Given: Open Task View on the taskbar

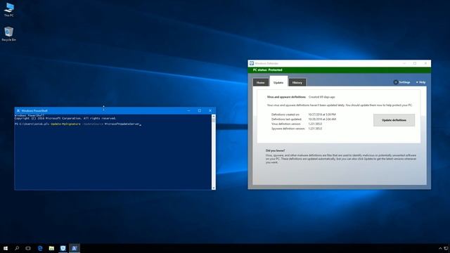Looking at the screenshot, I should 28,248.
